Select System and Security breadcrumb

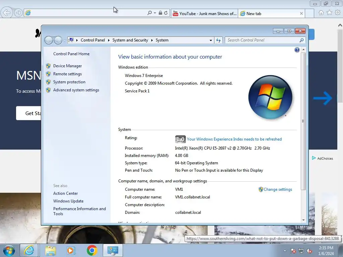130,40
